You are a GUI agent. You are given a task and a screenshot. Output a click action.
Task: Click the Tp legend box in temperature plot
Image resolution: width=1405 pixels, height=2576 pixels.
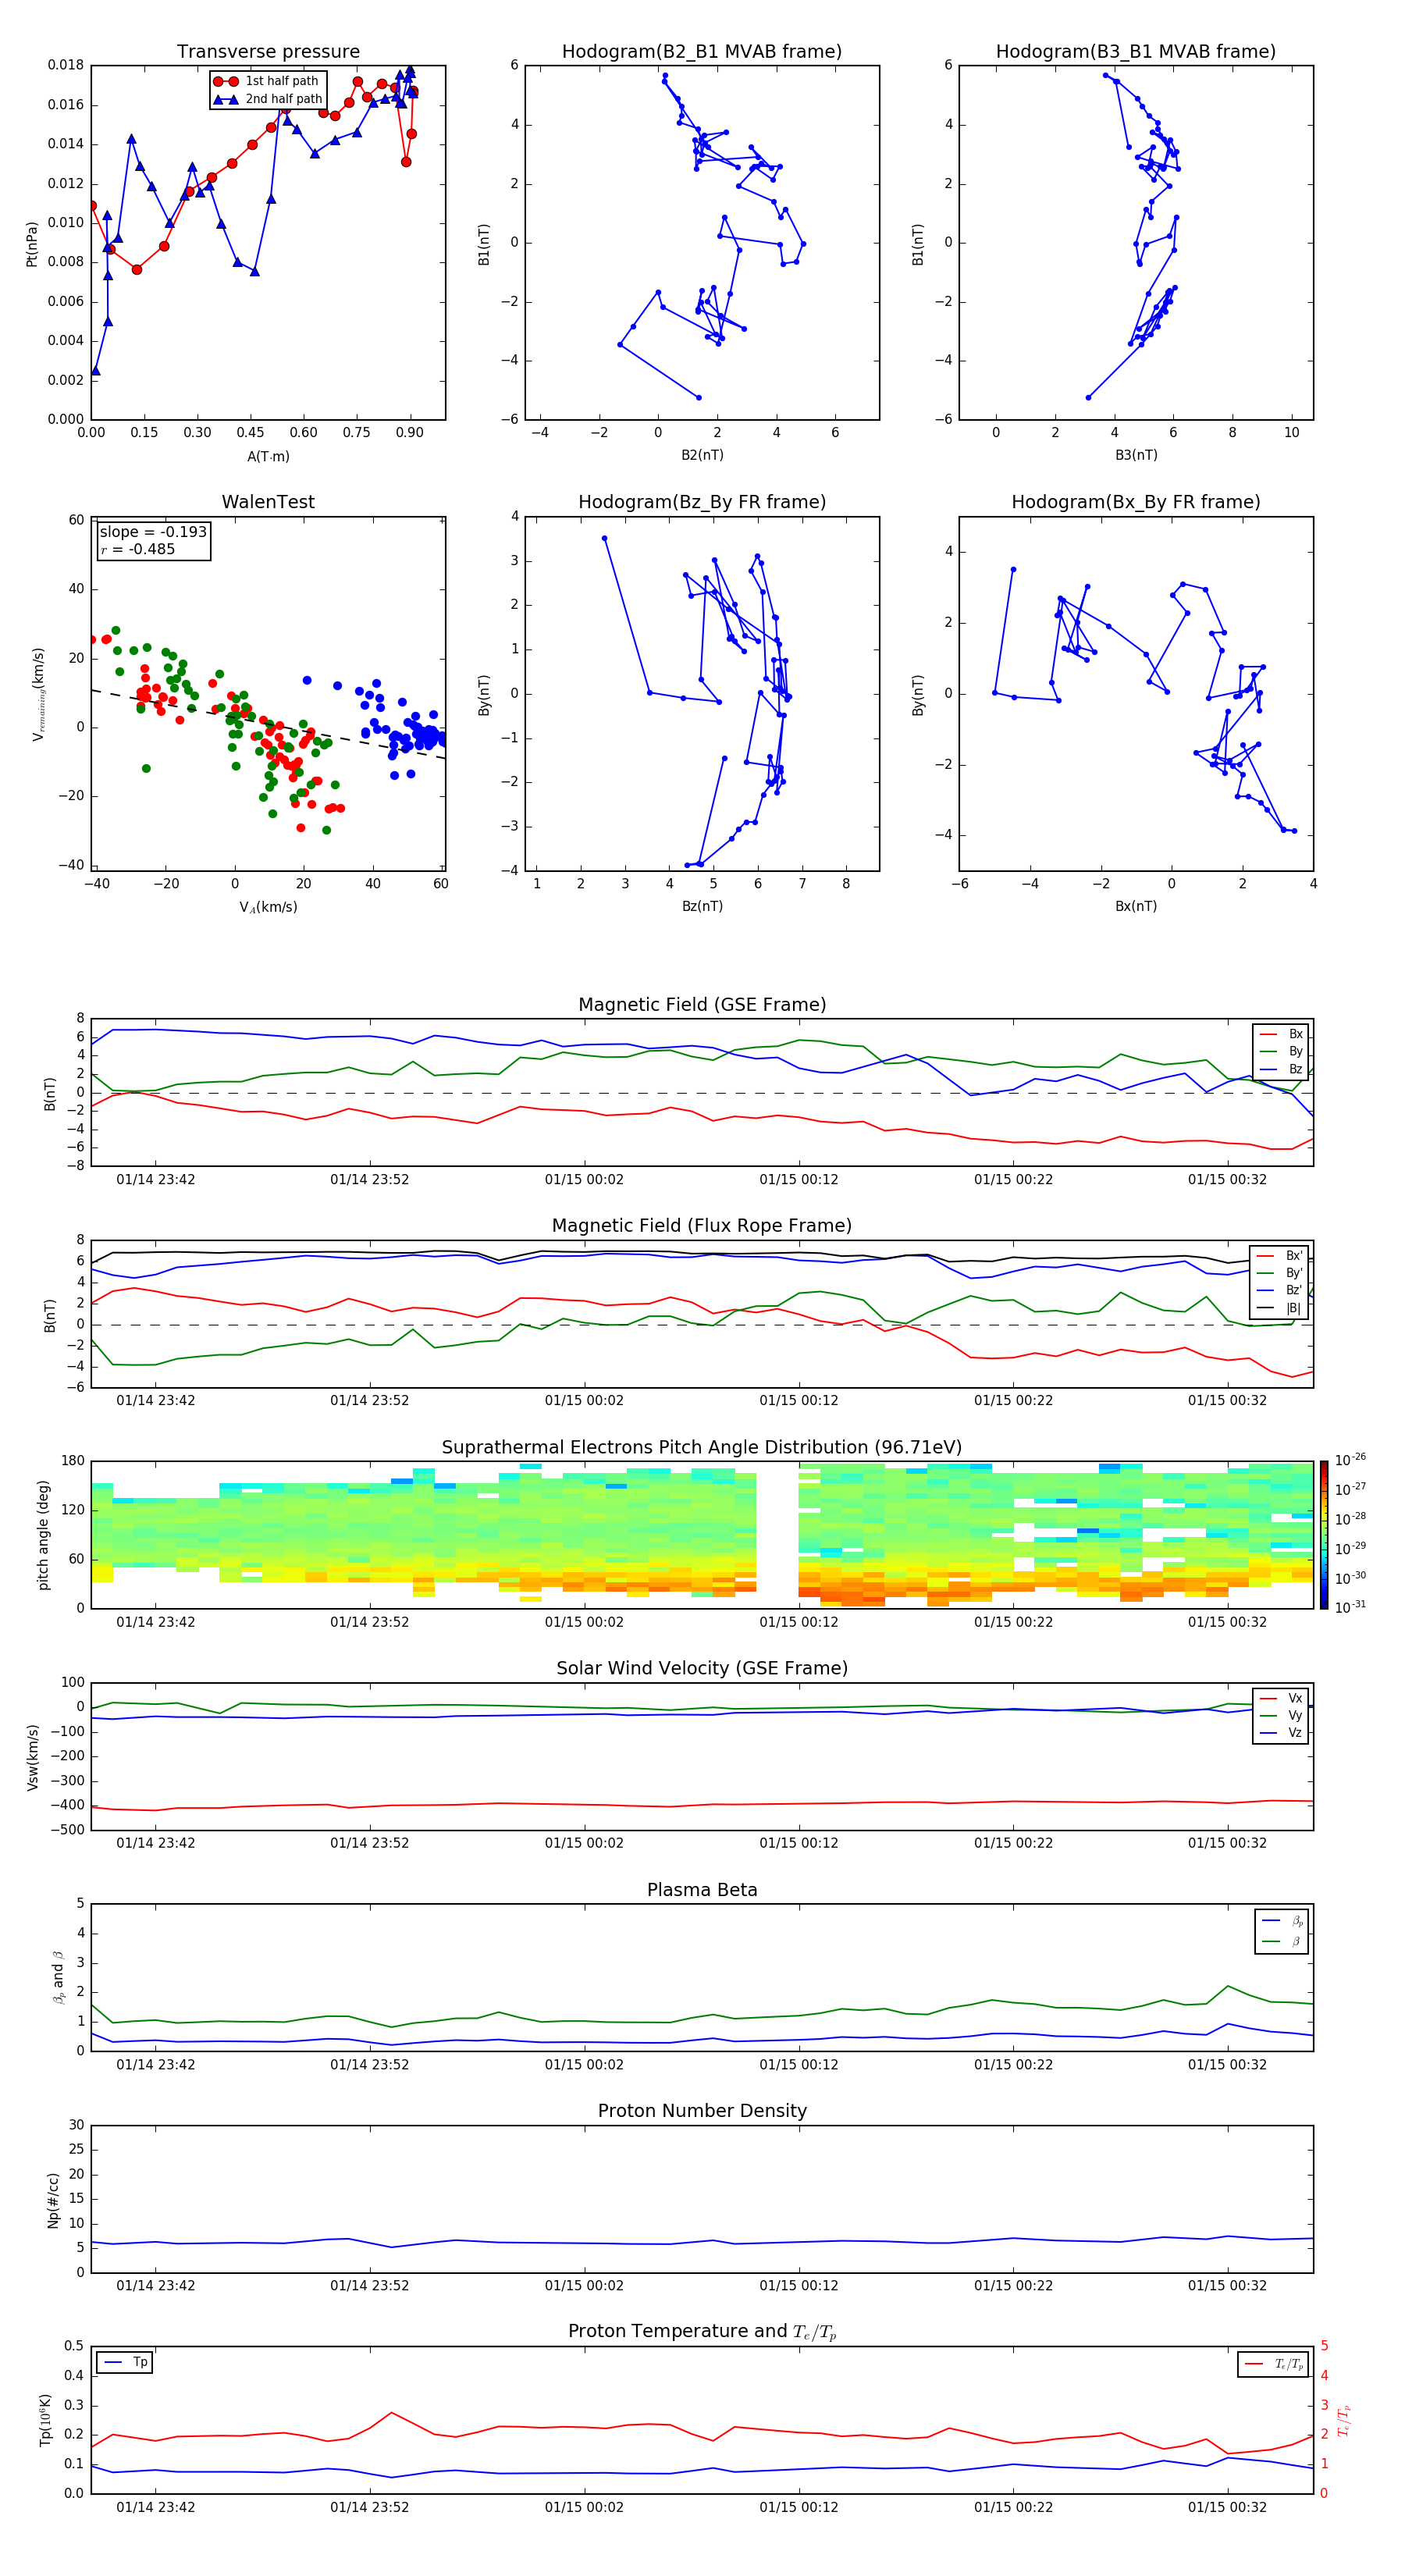pos(125,2362)
